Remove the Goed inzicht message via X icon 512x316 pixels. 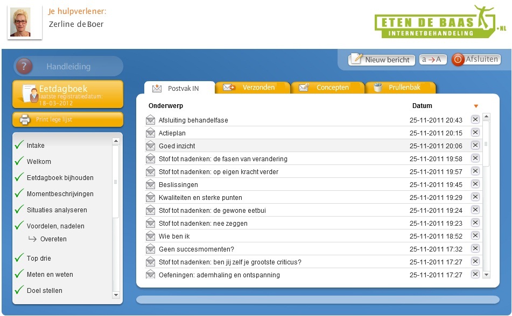pos(475,145)
